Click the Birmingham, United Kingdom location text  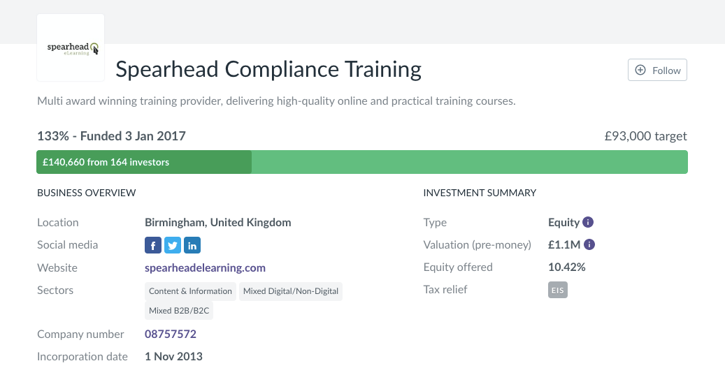coord(217,223)
